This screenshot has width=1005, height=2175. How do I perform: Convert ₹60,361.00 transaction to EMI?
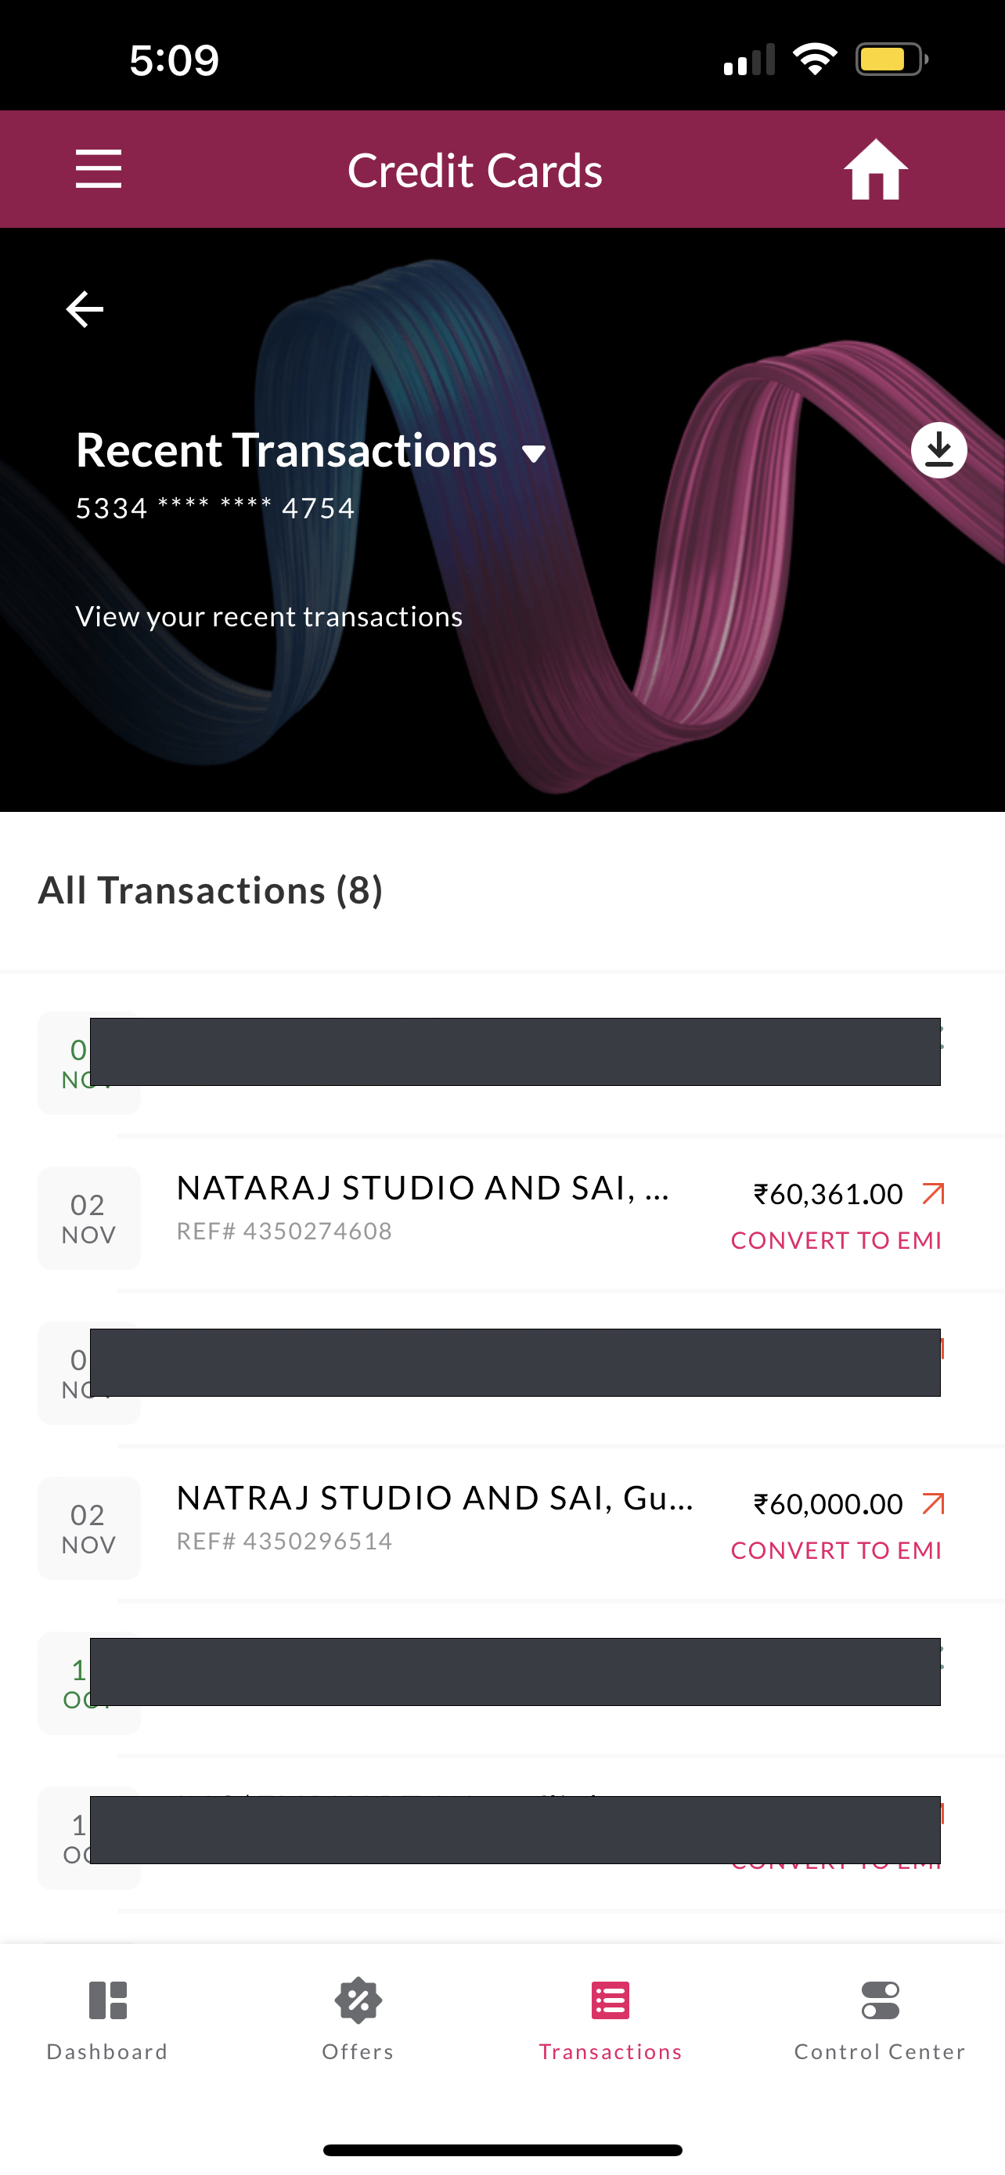[x=835, y=1240]
